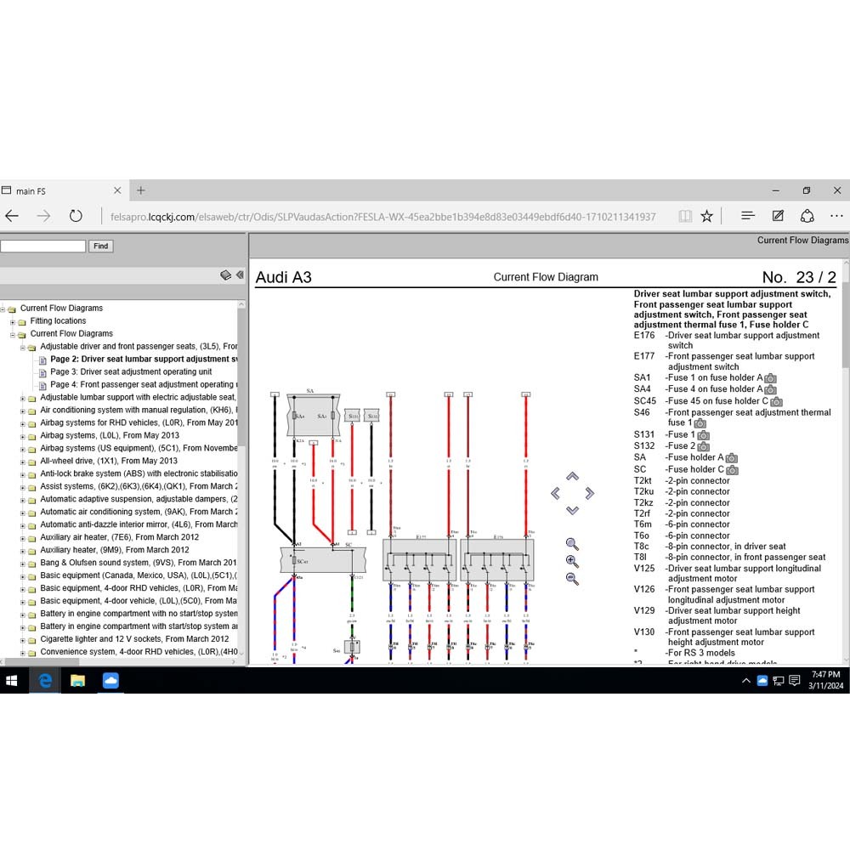Open File Explorer from the taskbar
The height and width of the screenshot is (850, 850).
[x=78, y=680]
